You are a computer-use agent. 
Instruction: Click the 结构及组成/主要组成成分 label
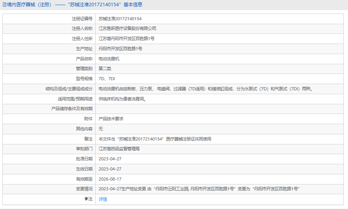pos(69,89)
